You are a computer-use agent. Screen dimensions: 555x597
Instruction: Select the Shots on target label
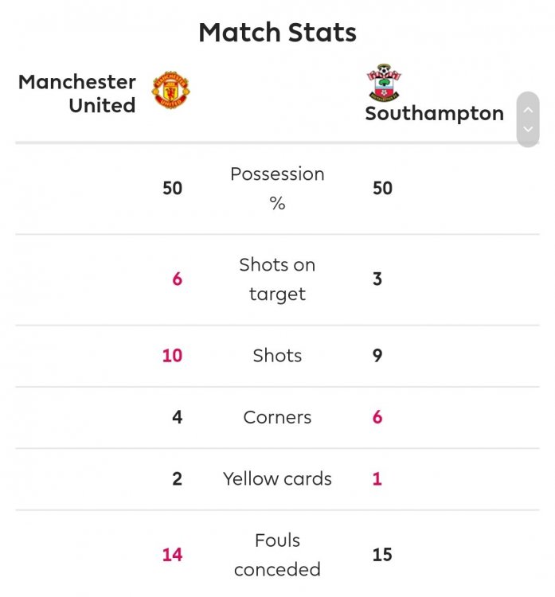[x=277, y=279]
